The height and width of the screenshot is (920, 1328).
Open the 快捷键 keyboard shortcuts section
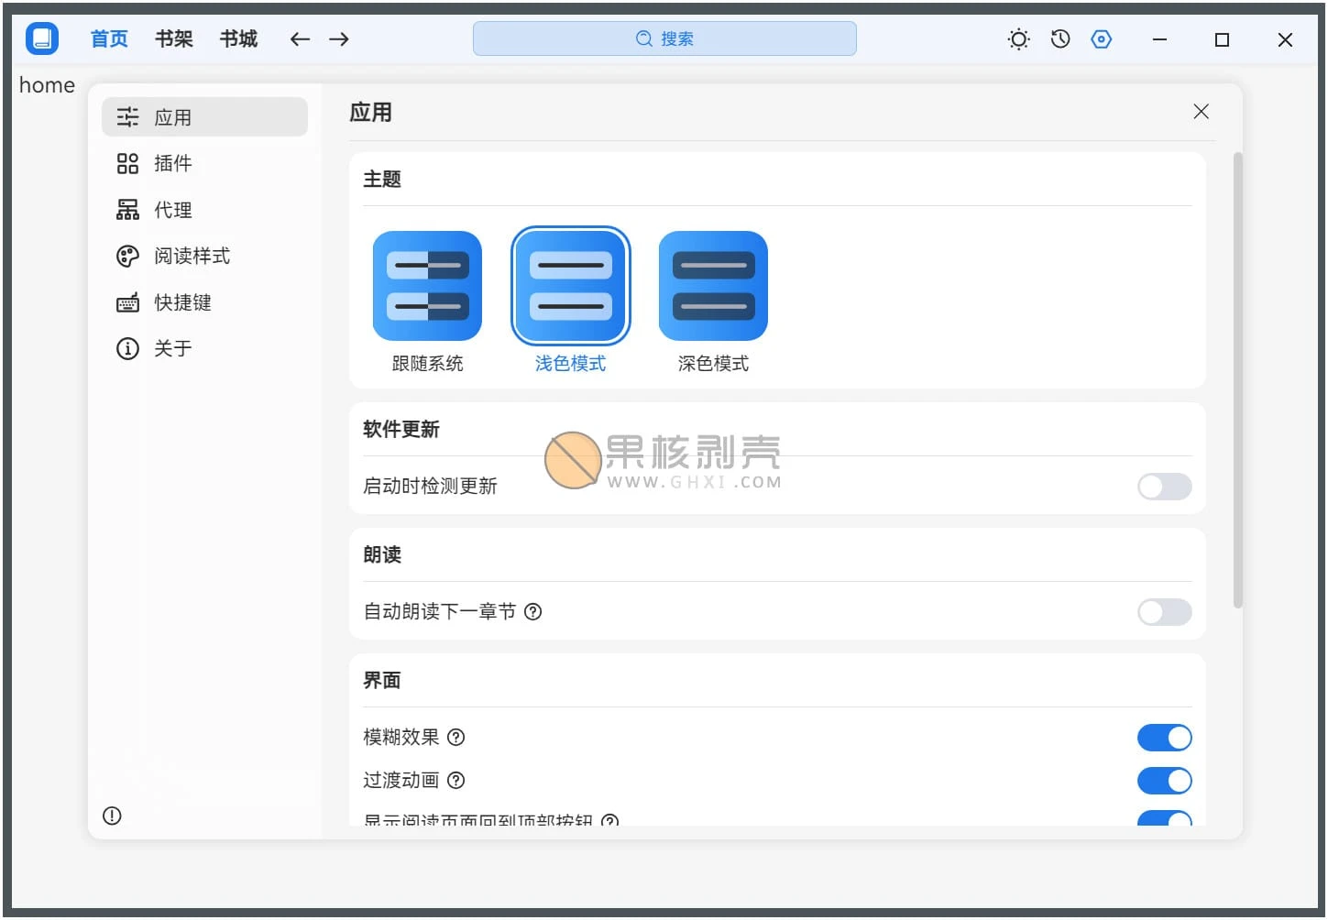coord(182,302)
